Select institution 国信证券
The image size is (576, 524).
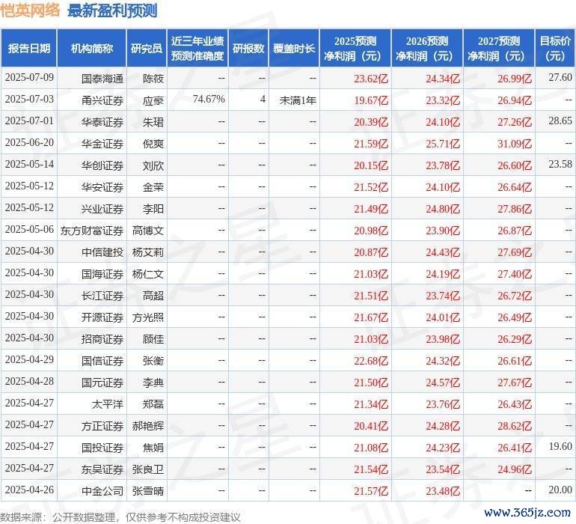tap(102, 360)
